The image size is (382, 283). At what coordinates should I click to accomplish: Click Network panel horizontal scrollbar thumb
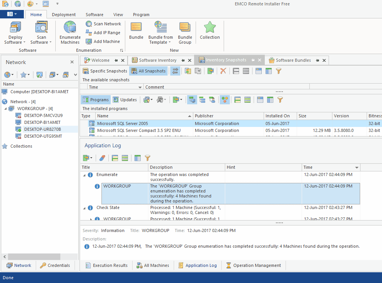tap(34, 257)
